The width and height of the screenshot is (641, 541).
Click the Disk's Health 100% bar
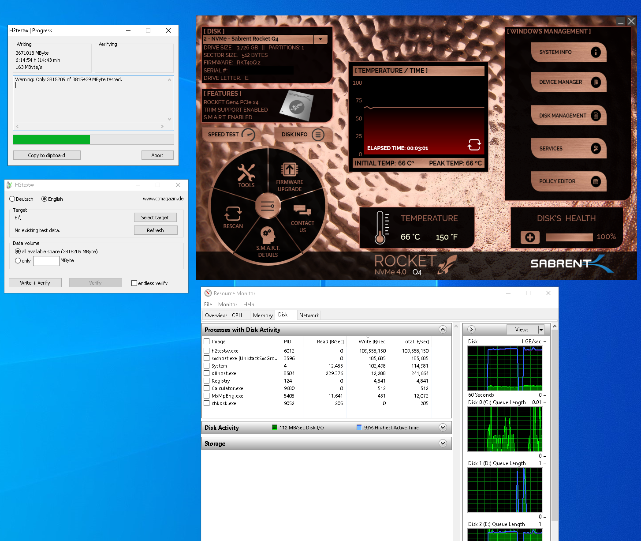[x=569, y=237]
